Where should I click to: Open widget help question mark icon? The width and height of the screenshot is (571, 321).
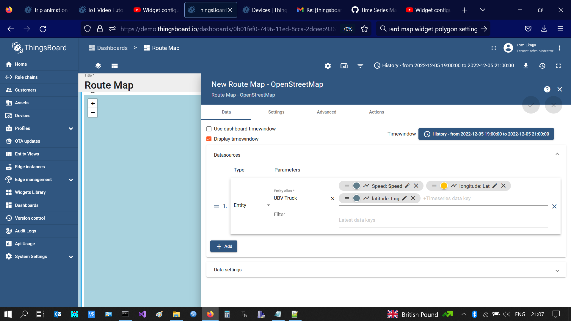(x=547, y=89)
